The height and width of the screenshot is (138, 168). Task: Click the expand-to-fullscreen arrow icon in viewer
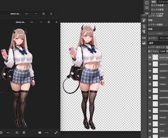[x=56, y=133]
